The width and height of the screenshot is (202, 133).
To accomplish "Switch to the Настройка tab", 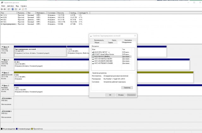I will click(128, 40).
